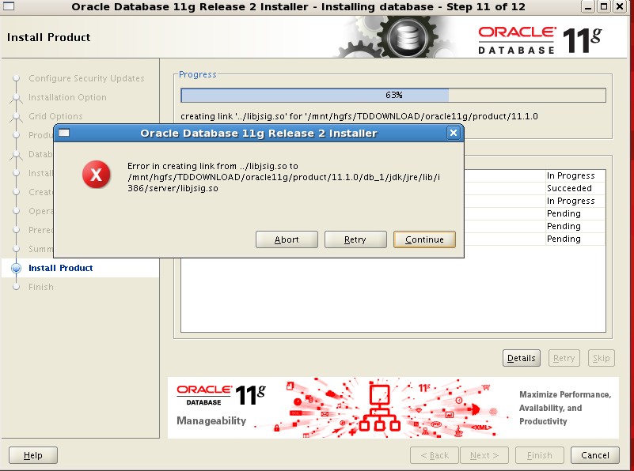Image resolution: width=634 pixels, height=471 pixels.
Task: Click the Progress group label
Action: [x=198, y=74]
